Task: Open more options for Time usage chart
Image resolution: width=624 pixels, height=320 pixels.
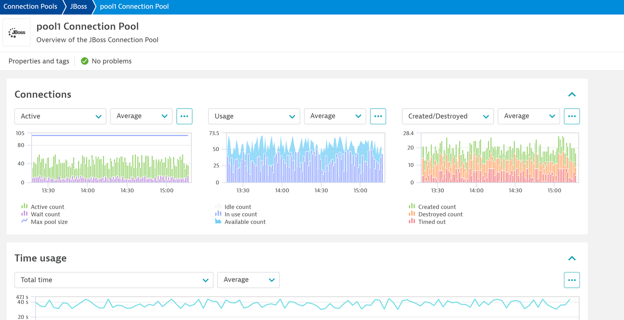Action: click(x=572, y=280)
